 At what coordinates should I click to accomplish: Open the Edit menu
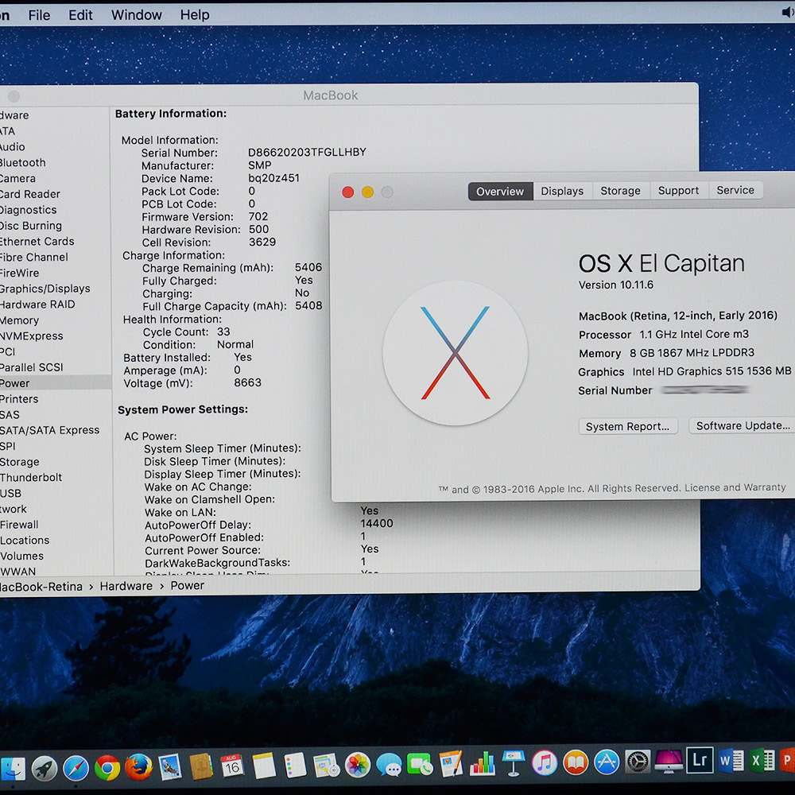[x=80, y=15]
